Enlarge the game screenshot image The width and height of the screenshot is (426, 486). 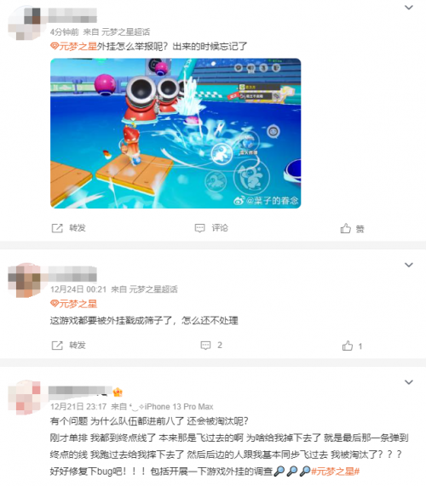(176, 134)
